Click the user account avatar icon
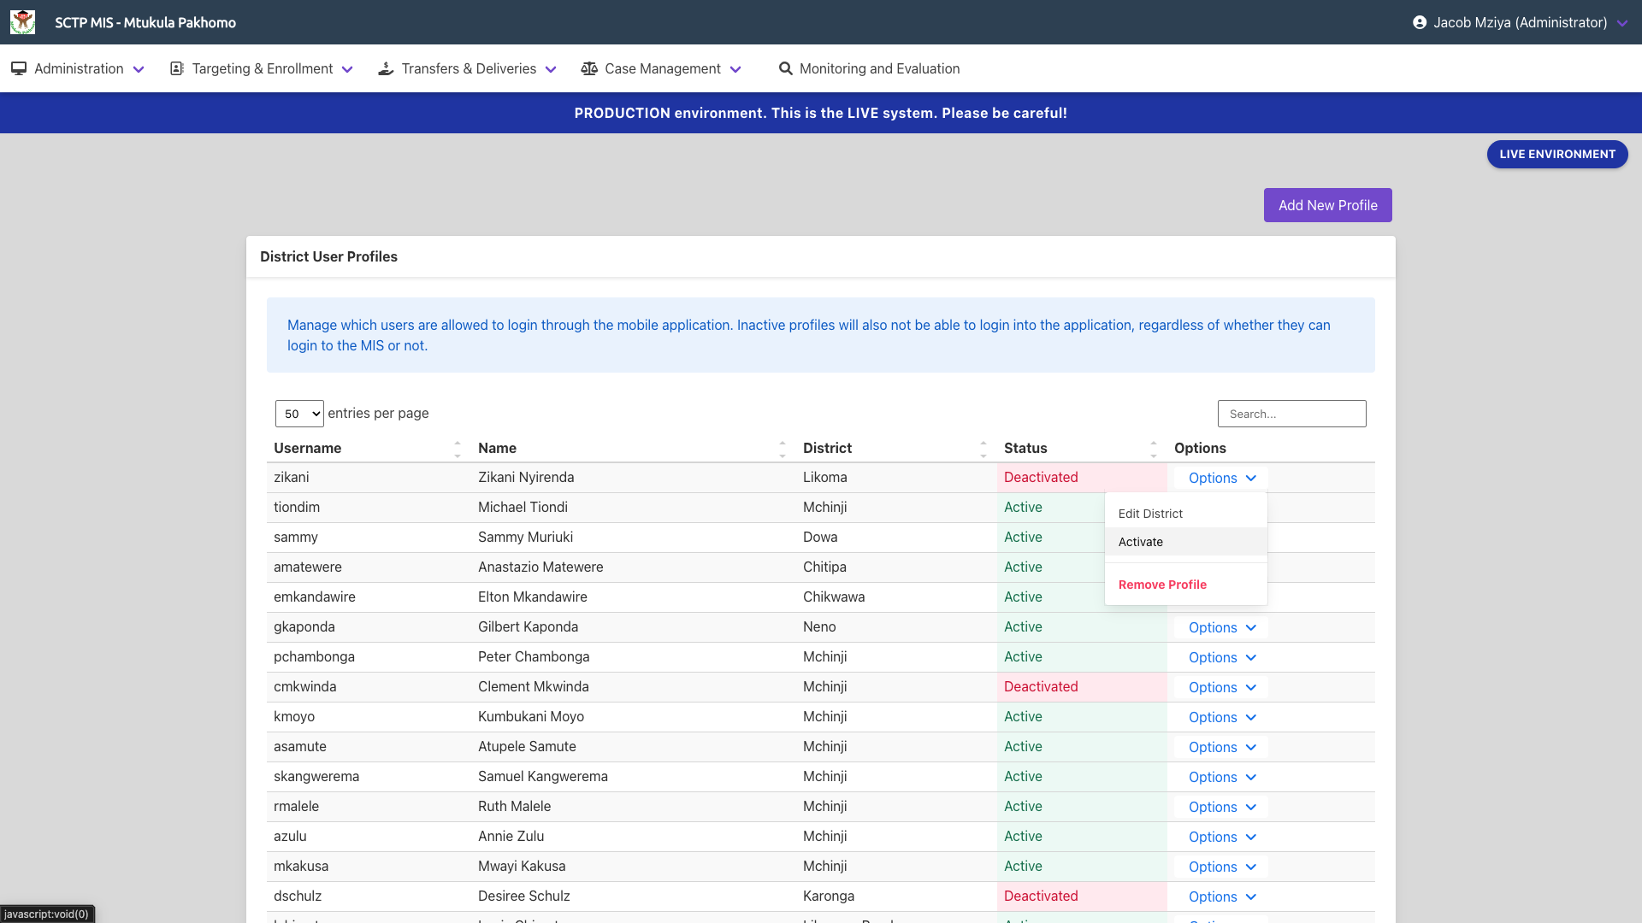Screen dimensions: 1642x923 [x=1421, y=22]
